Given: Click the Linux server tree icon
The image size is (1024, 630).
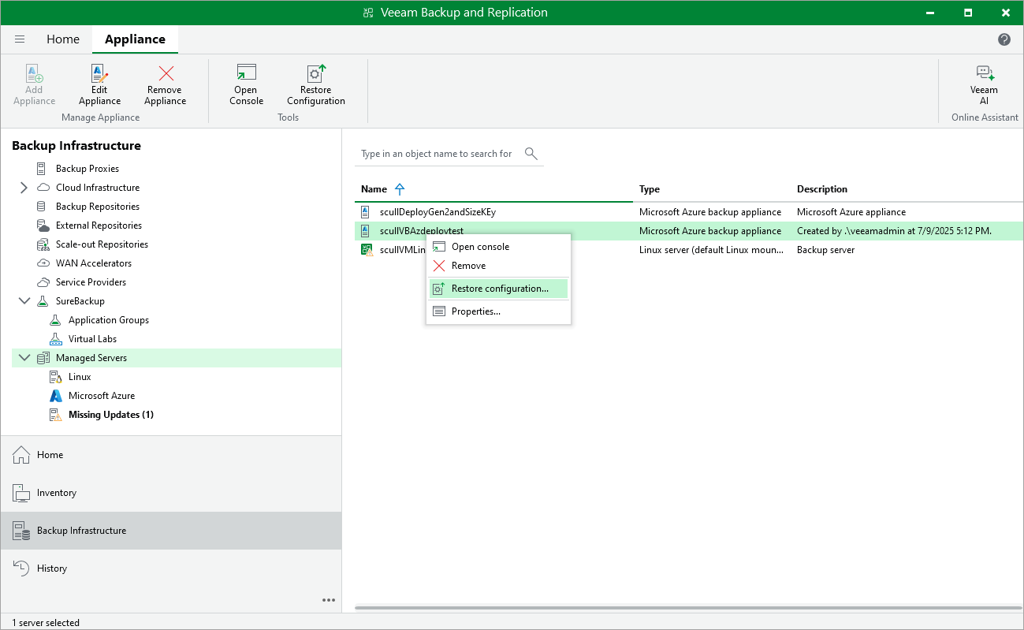Looking at the screenshot, I should click(x=55, y=377).
